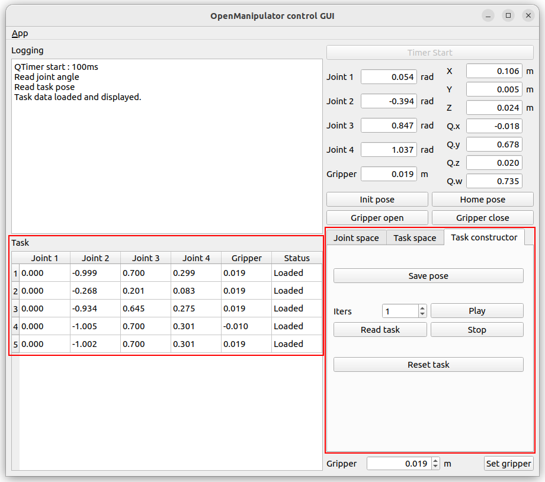Click the Save pose button
The width and height of the screenshot is (545, 482).
pyautogui.click(x=428, y=276)
